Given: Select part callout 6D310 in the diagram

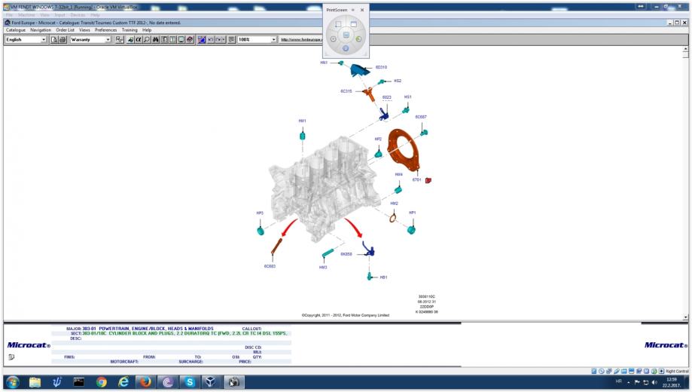Looking at the screenshot, I should coord(381,68).
